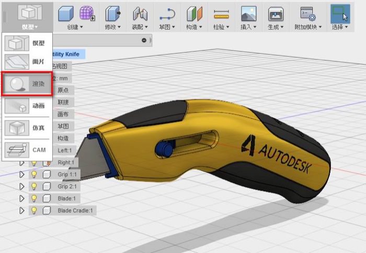Expand the Grip 2:1 component

point(22,186)
